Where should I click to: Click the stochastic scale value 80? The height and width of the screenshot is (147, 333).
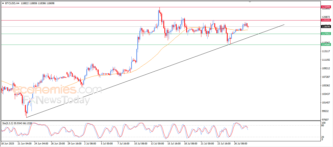[323, 125]
